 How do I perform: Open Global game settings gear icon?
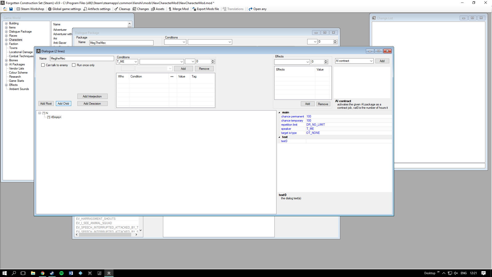pos(50,9)
